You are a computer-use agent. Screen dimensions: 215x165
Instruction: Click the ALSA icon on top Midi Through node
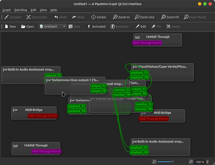pyautogui.click(x=138, y=37)
